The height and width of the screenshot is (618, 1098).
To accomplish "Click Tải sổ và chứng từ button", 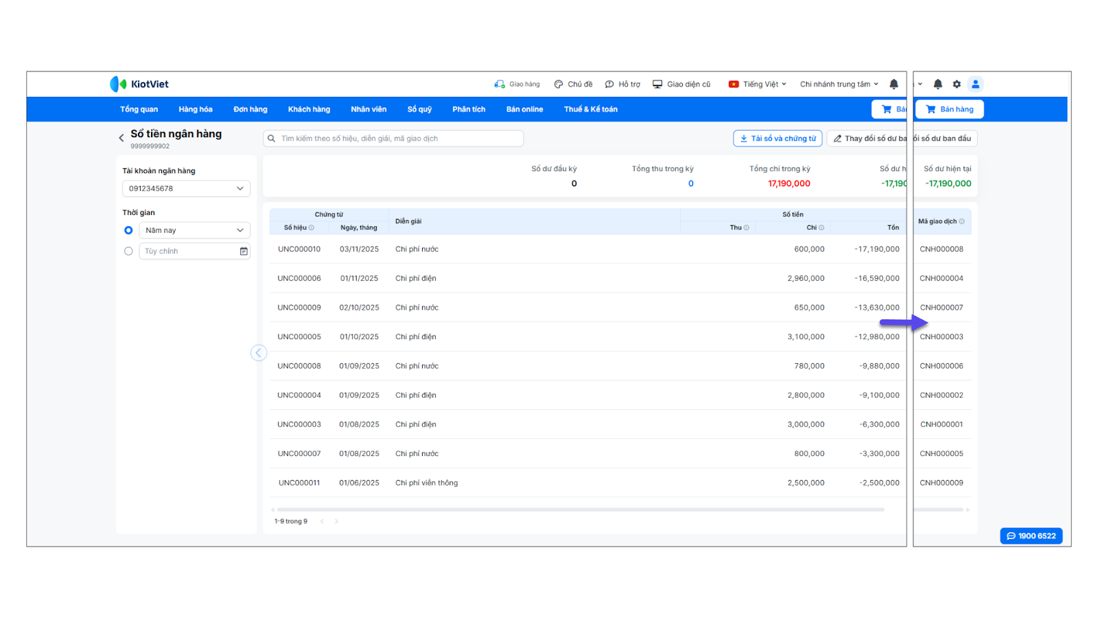I will pyautogui.click(x=778, y=139).
